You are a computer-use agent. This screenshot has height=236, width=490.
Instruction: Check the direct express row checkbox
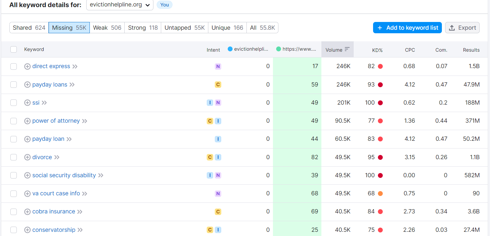(14, 67)
